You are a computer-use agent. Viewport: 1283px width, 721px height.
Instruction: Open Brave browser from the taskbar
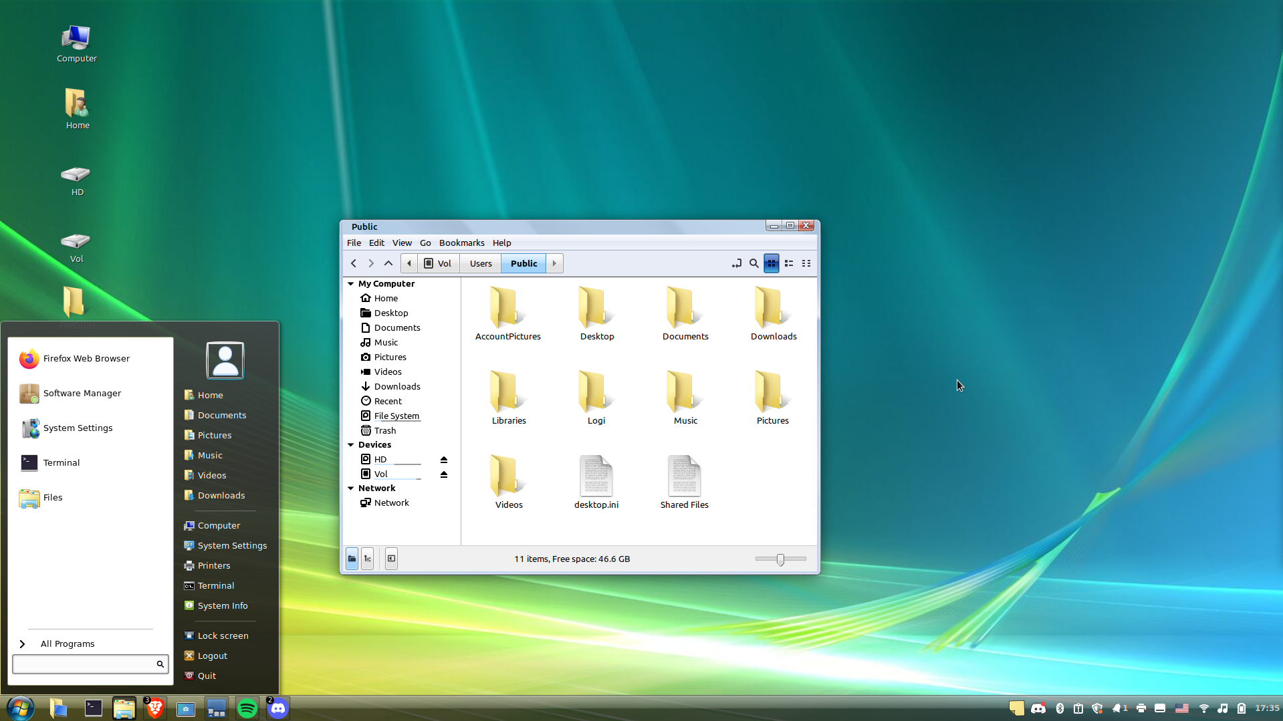pyautogui.click(x=155, y=708)
